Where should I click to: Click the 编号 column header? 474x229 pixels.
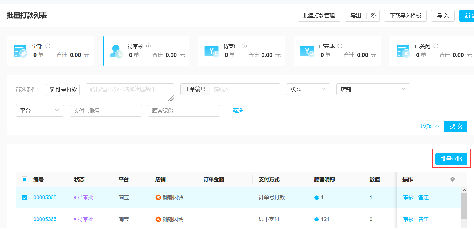coord(38,179)
